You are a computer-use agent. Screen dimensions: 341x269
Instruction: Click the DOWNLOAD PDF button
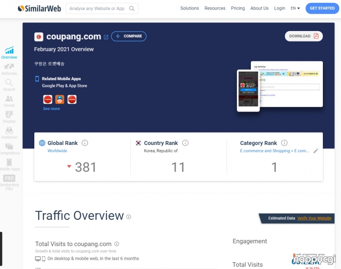[304, 36]
